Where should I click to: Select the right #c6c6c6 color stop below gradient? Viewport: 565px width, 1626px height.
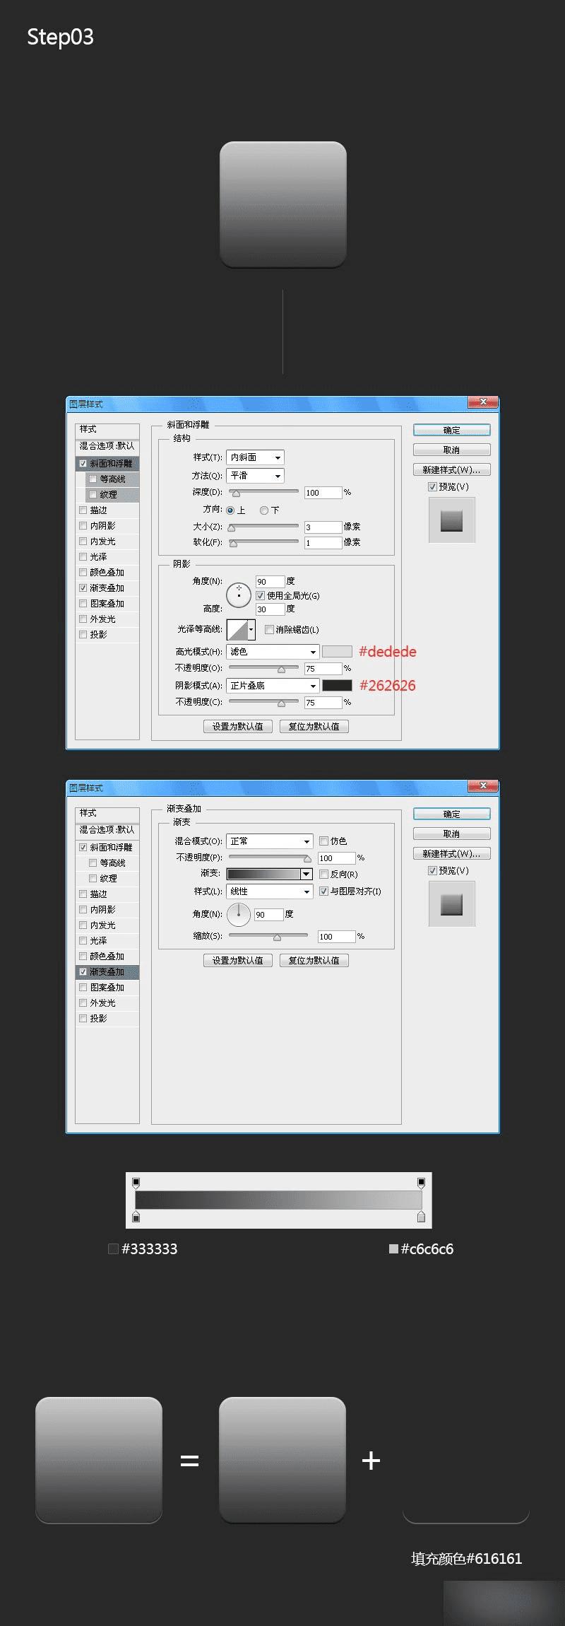coord(421,1217)
